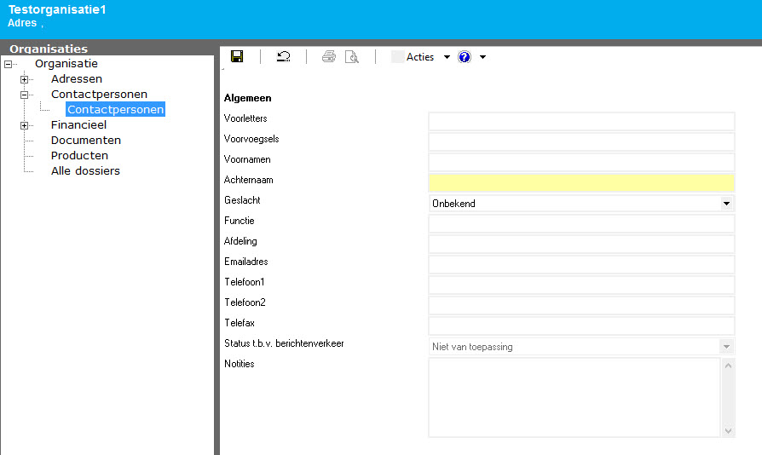Click the blue help question mark icon
762x455 pixels.
coord(465,57)
